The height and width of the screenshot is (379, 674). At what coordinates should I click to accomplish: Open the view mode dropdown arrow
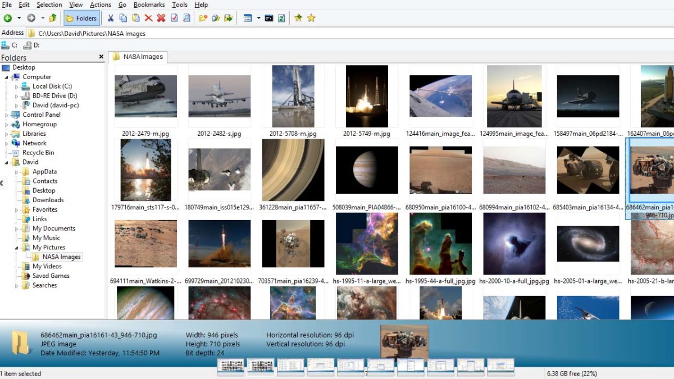click(258, 17)
